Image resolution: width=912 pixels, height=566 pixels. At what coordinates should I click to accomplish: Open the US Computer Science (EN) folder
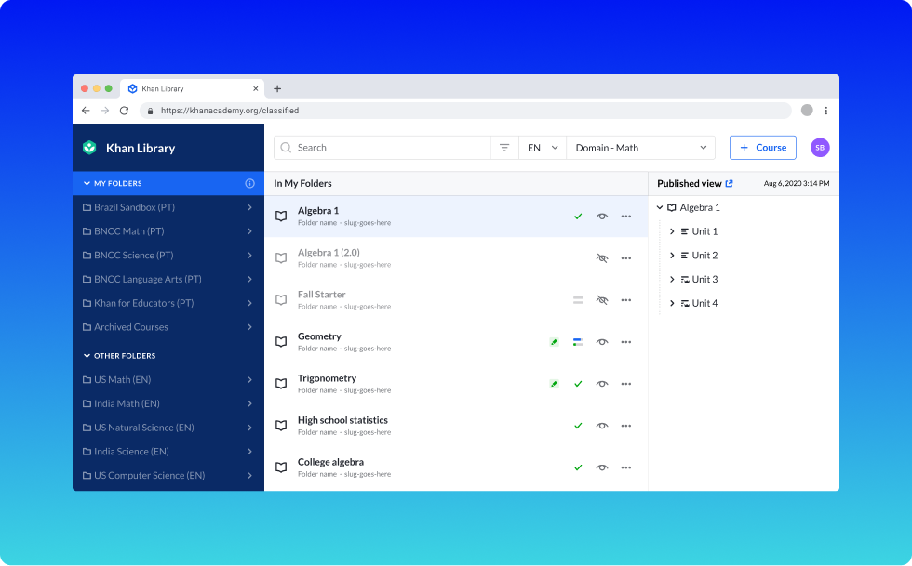click(168, 475)
